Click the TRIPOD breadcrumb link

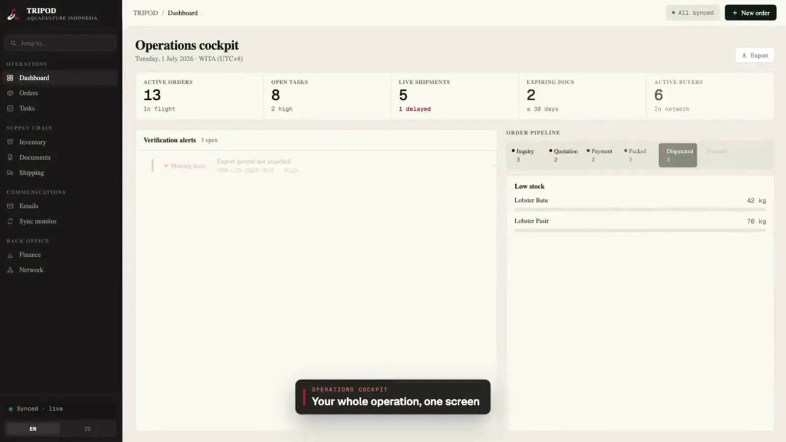[x=145, y=13]
